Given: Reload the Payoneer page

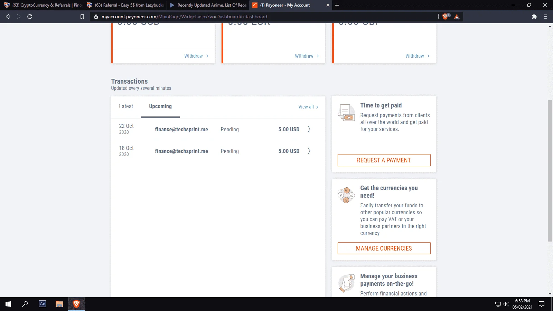Looking at the screenshot, I should [30, 17].
